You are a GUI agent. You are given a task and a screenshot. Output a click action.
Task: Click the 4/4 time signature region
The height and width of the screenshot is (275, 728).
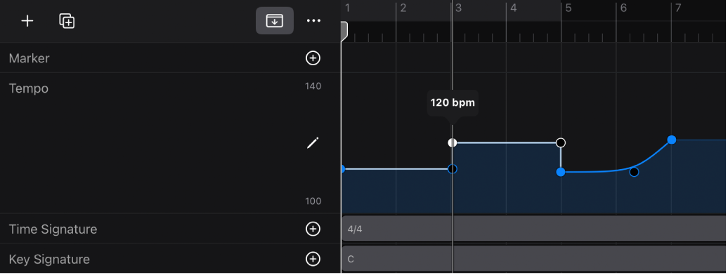pos(534,229)
